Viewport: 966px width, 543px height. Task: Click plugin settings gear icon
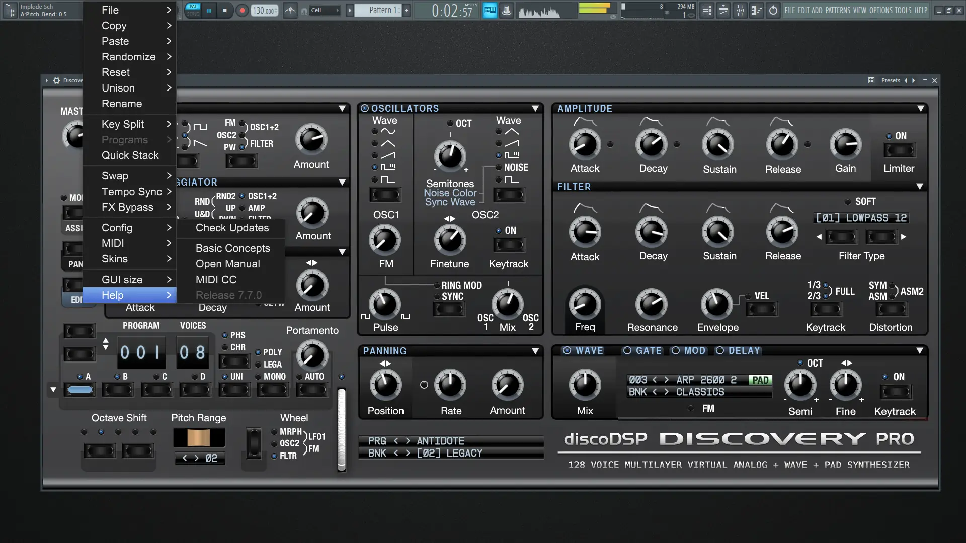click(56, 80)
